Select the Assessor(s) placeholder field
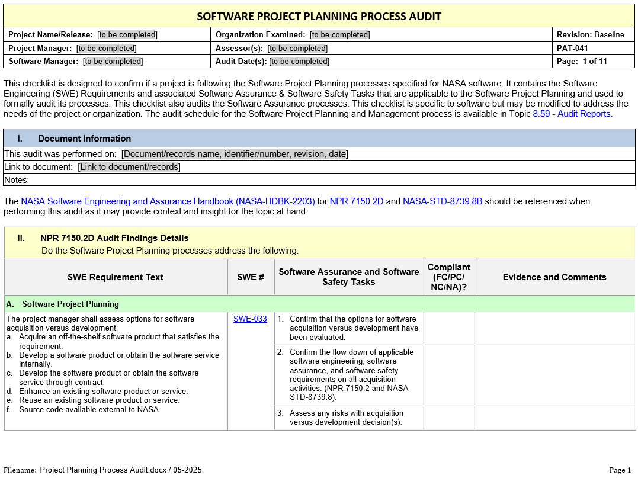 point(297,48)
